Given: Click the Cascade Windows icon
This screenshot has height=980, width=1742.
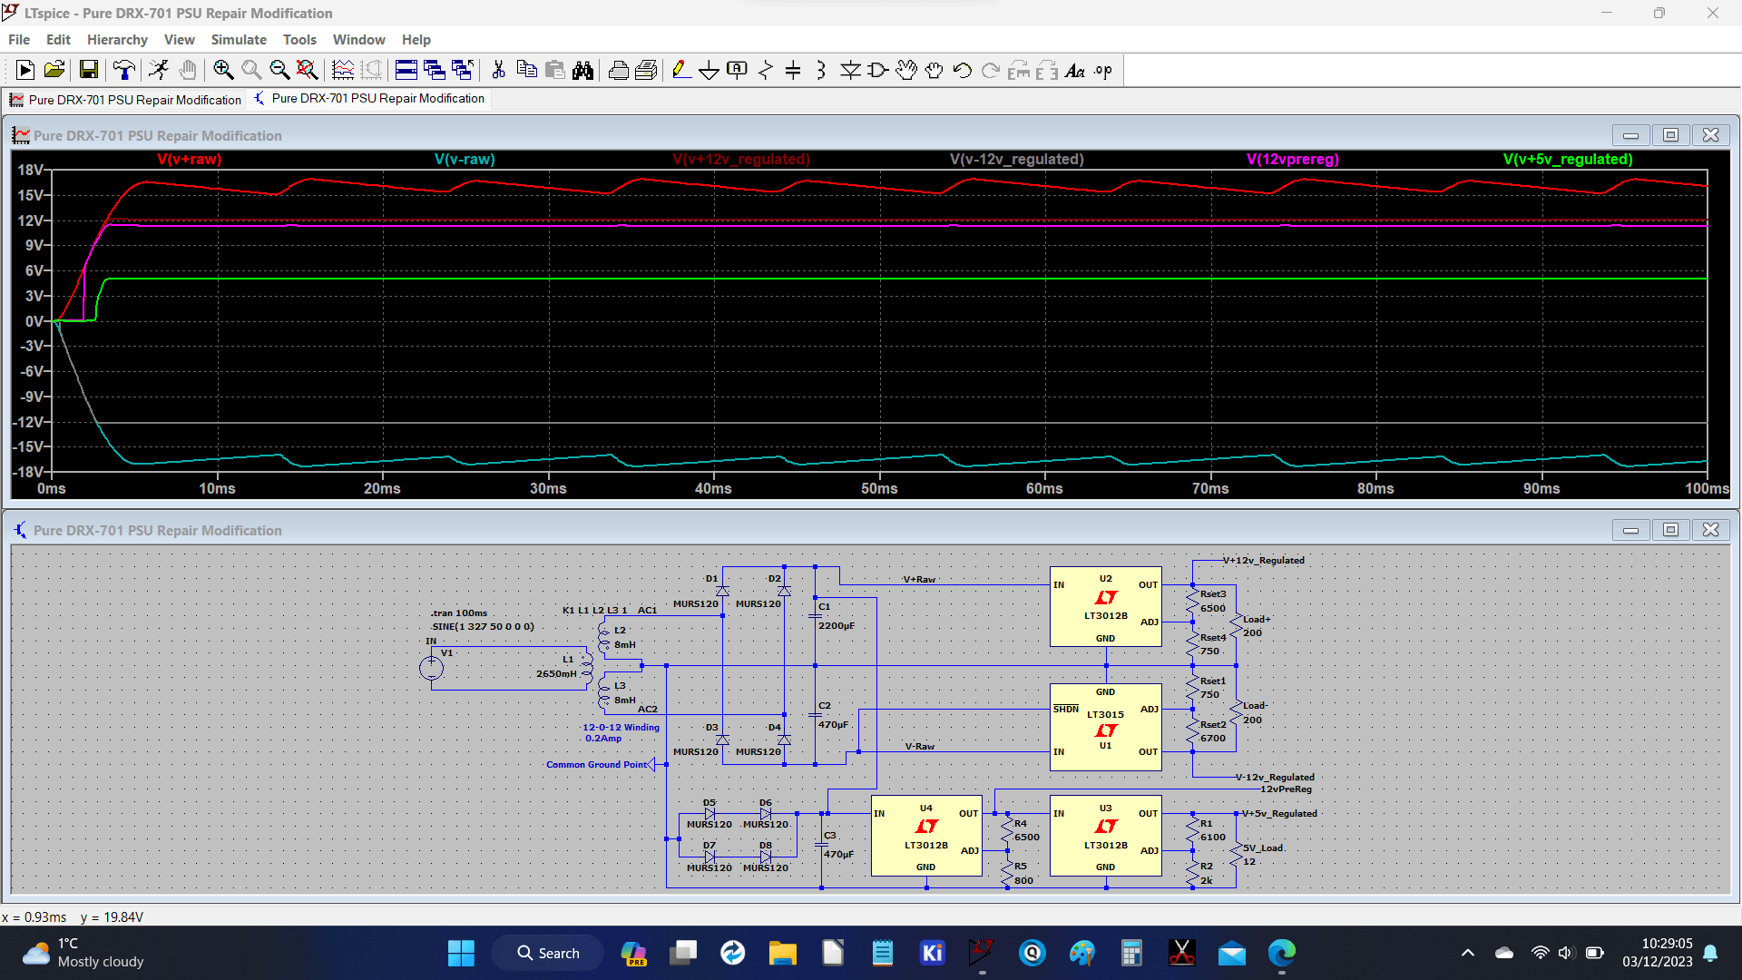Looking at the screenshot, I should [435, 70].
